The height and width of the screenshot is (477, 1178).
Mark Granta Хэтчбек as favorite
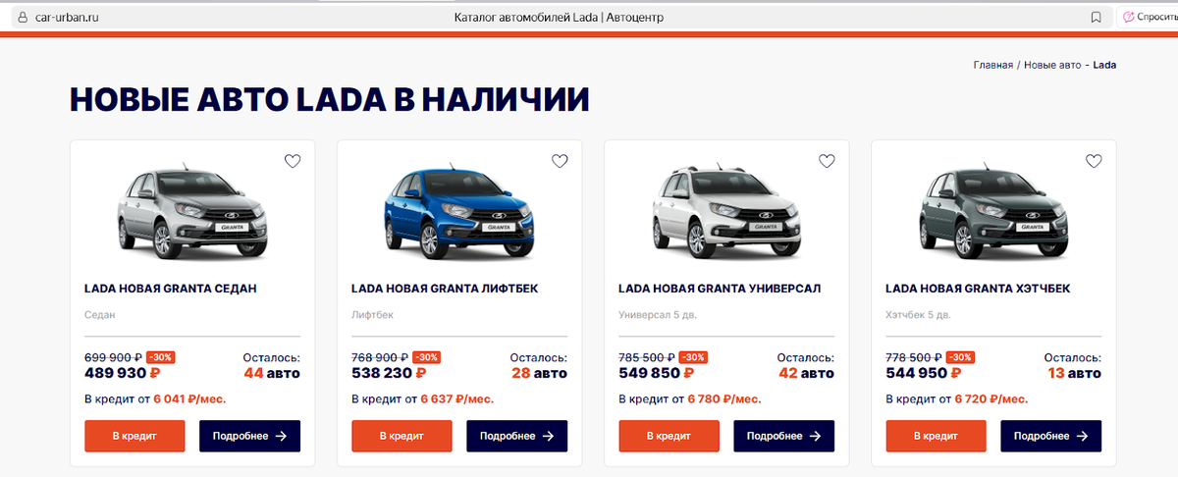(1094, 161)
